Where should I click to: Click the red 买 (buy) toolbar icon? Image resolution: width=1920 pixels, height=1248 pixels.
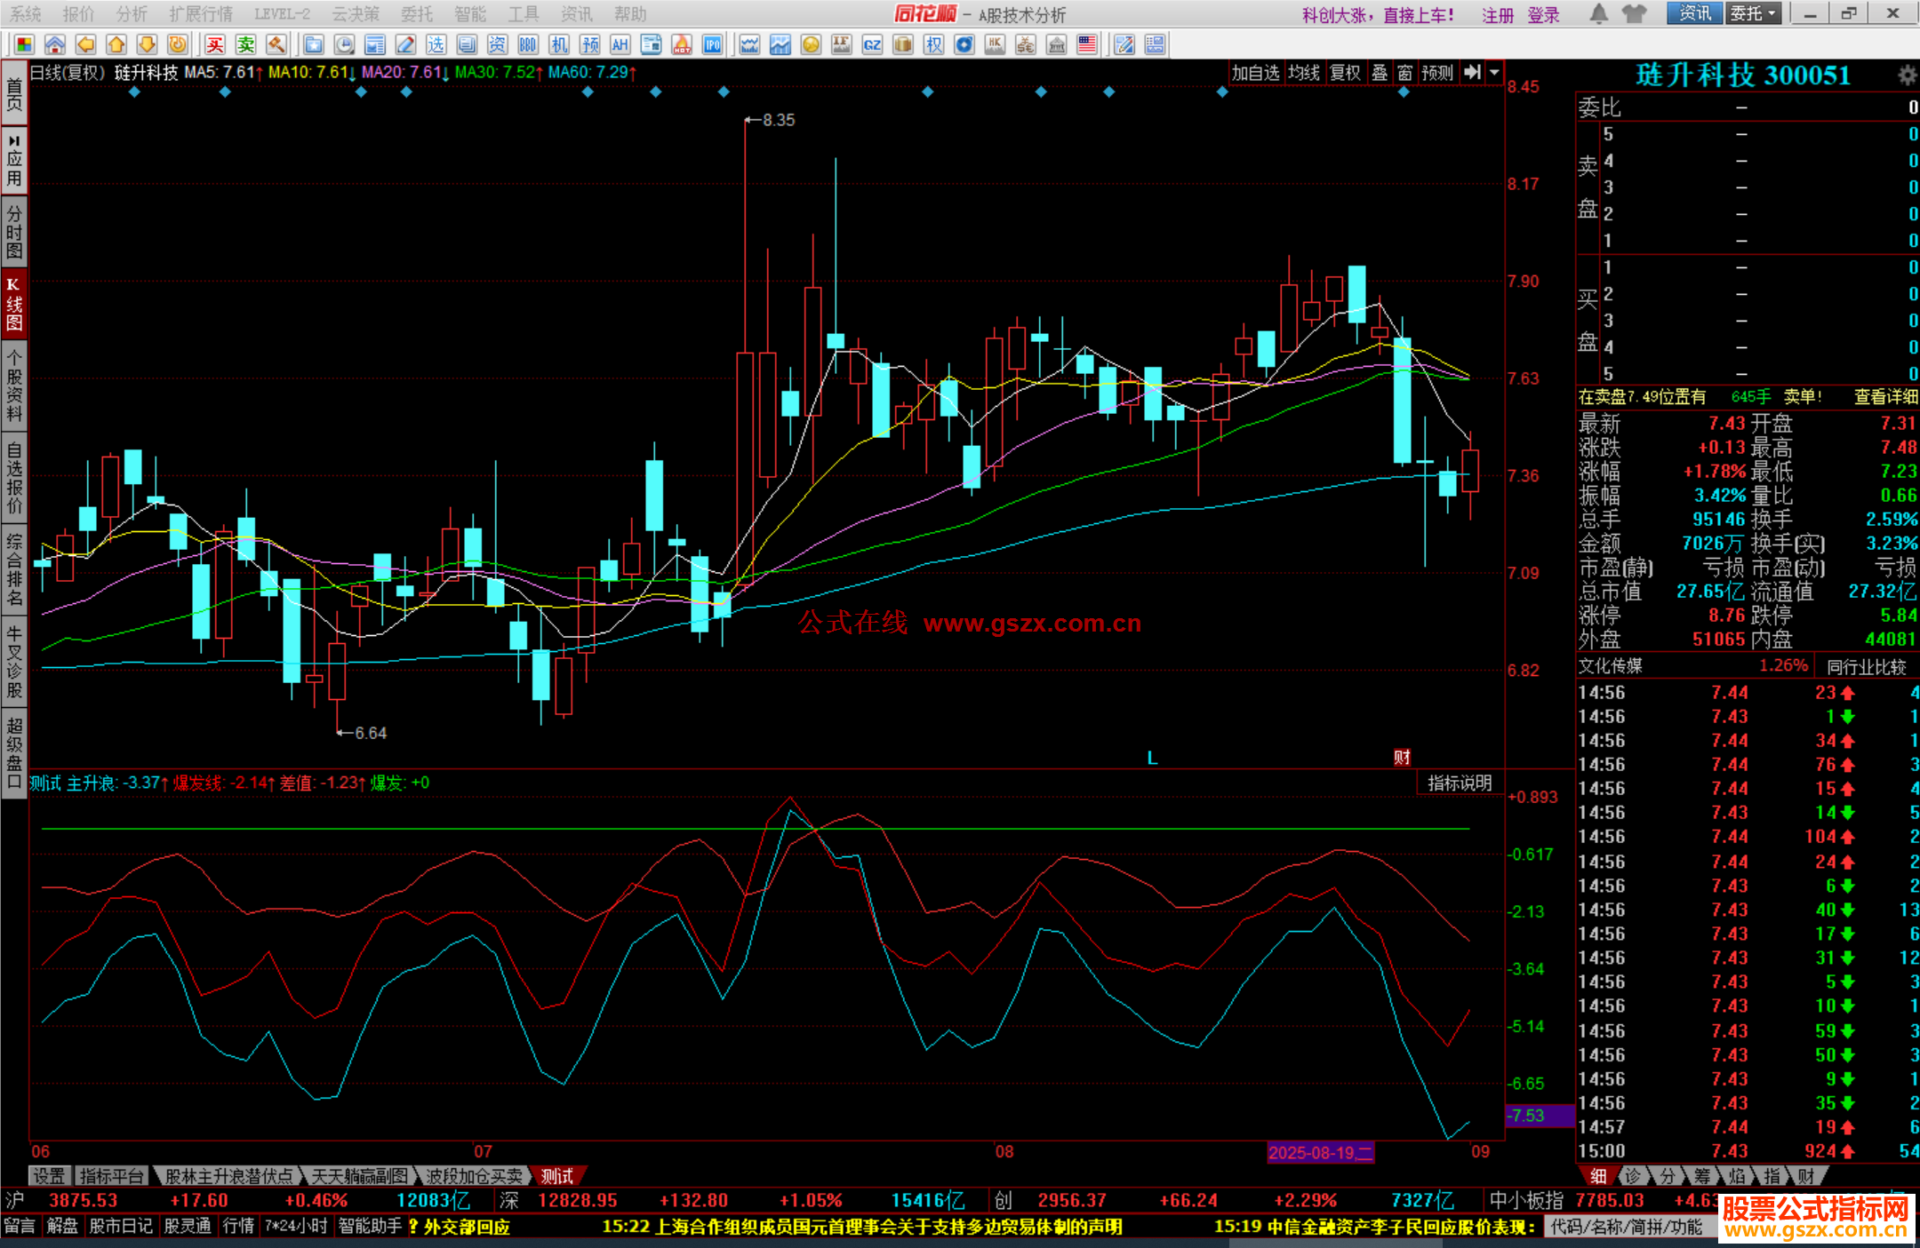pyautogui.click(x=215, y=44)
